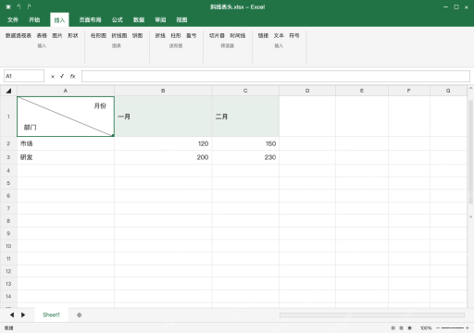Add a new sheet with plus icon
Image resolution: width=474 pixels, height=333 pixels.
80,314
